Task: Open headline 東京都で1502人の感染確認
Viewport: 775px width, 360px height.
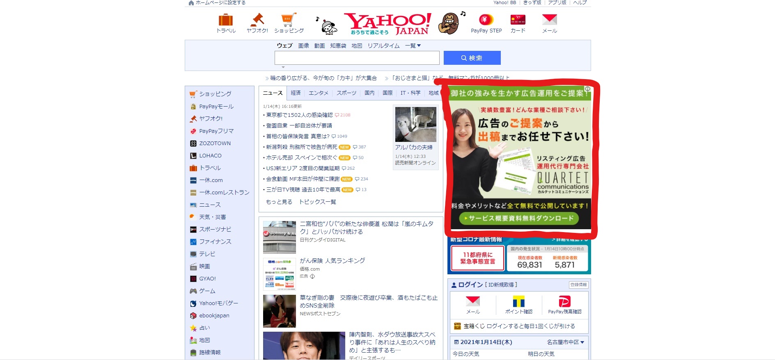Action: coord(299,115)
